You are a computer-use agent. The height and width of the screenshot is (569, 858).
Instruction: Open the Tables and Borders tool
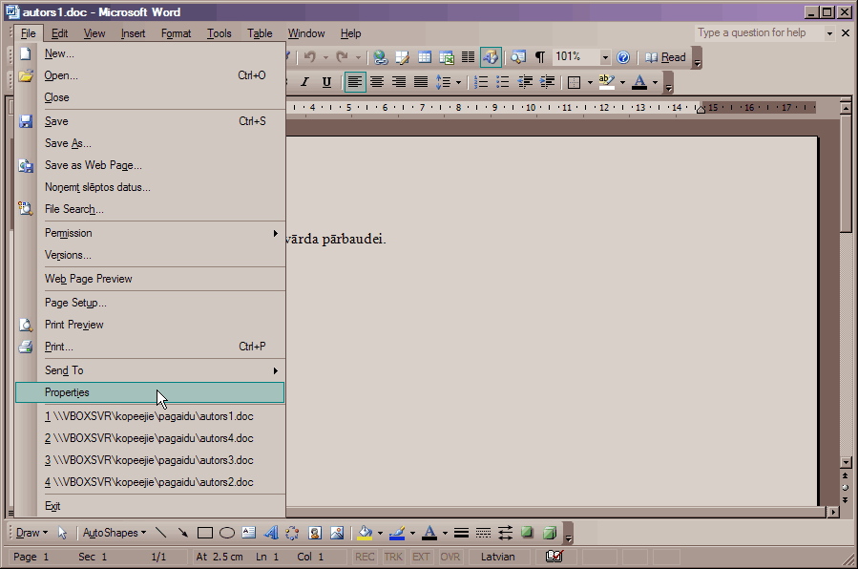pyautogui.click(x=403, y=57)
